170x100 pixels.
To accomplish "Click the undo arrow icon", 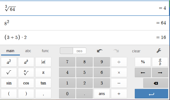I will [100, 51].
